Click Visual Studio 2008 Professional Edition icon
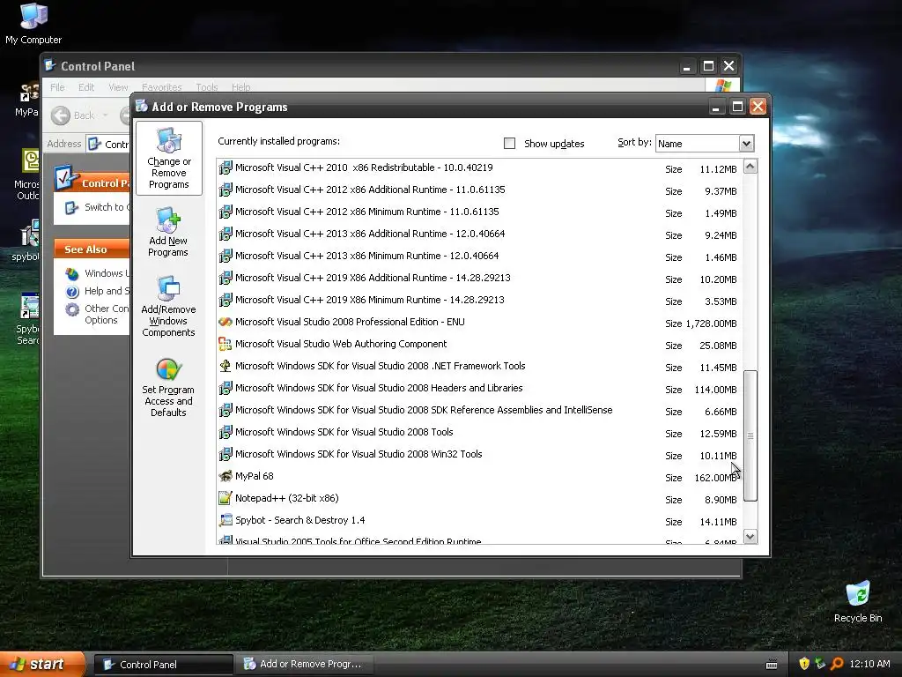The image size is (902, 677). tap(225, 322)
